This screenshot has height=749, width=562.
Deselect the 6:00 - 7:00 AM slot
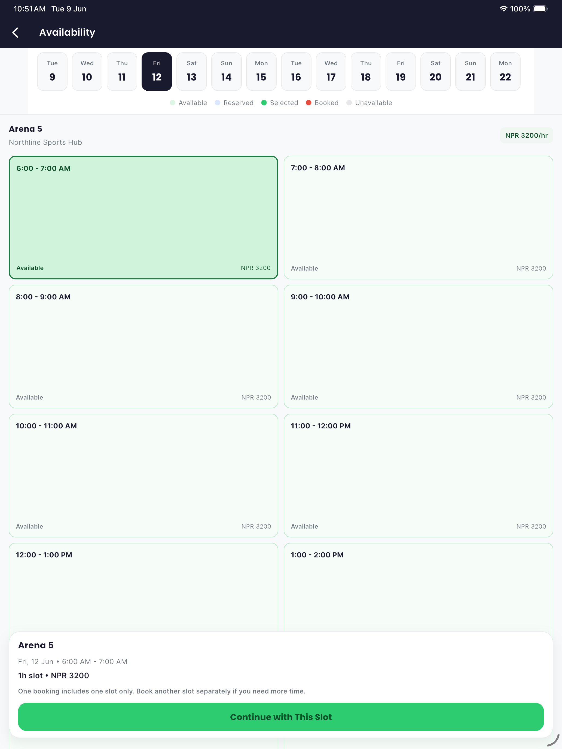(x=143, y=217)
